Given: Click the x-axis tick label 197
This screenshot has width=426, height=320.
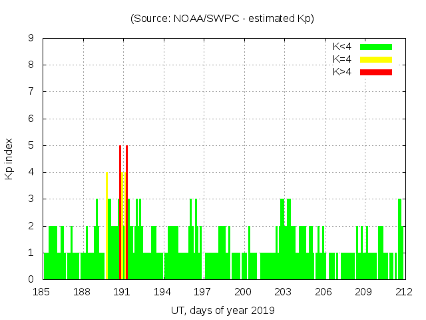Looking at the screenshot, I should click(202, 291).
